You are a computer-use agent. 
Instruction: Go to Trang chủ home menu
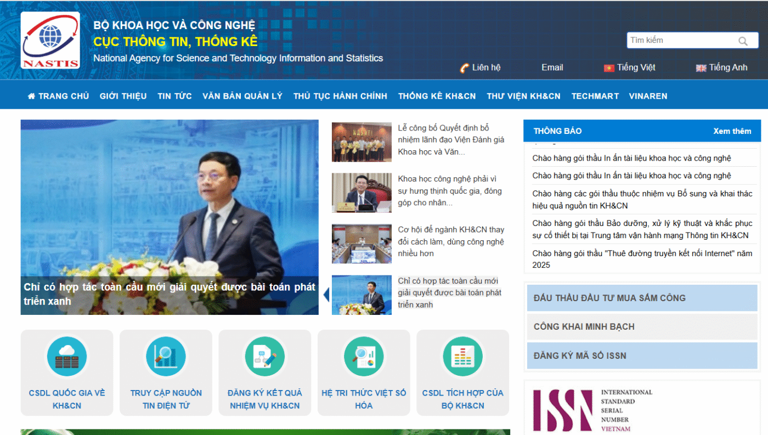(x=58, y=96)
